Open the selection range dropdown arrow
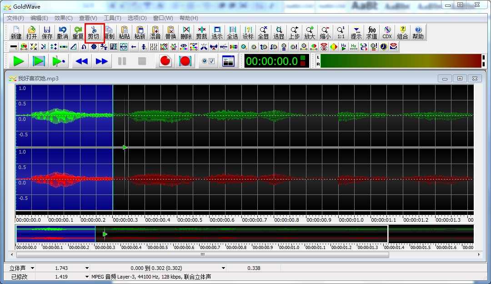This screenshot has height=284, width=491. [x=223, y=268]
